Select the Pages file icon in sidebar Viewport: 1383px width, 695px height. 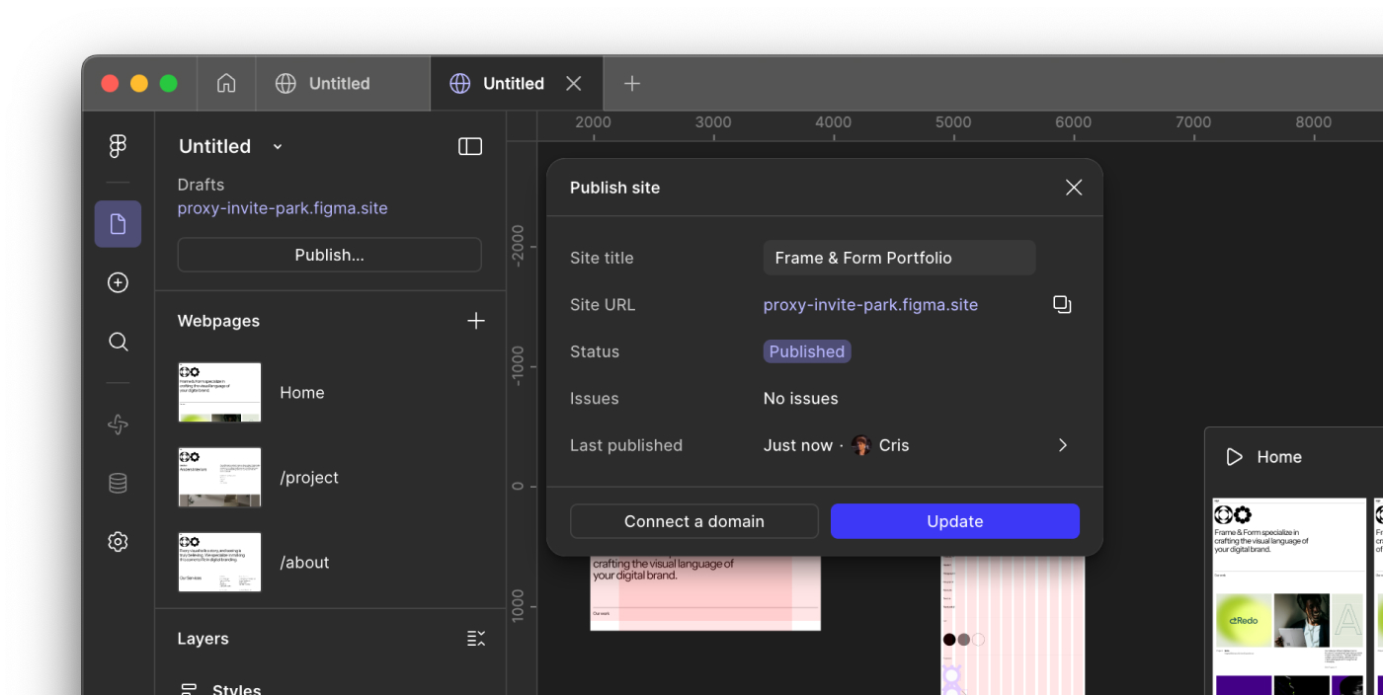click(118, 224)
